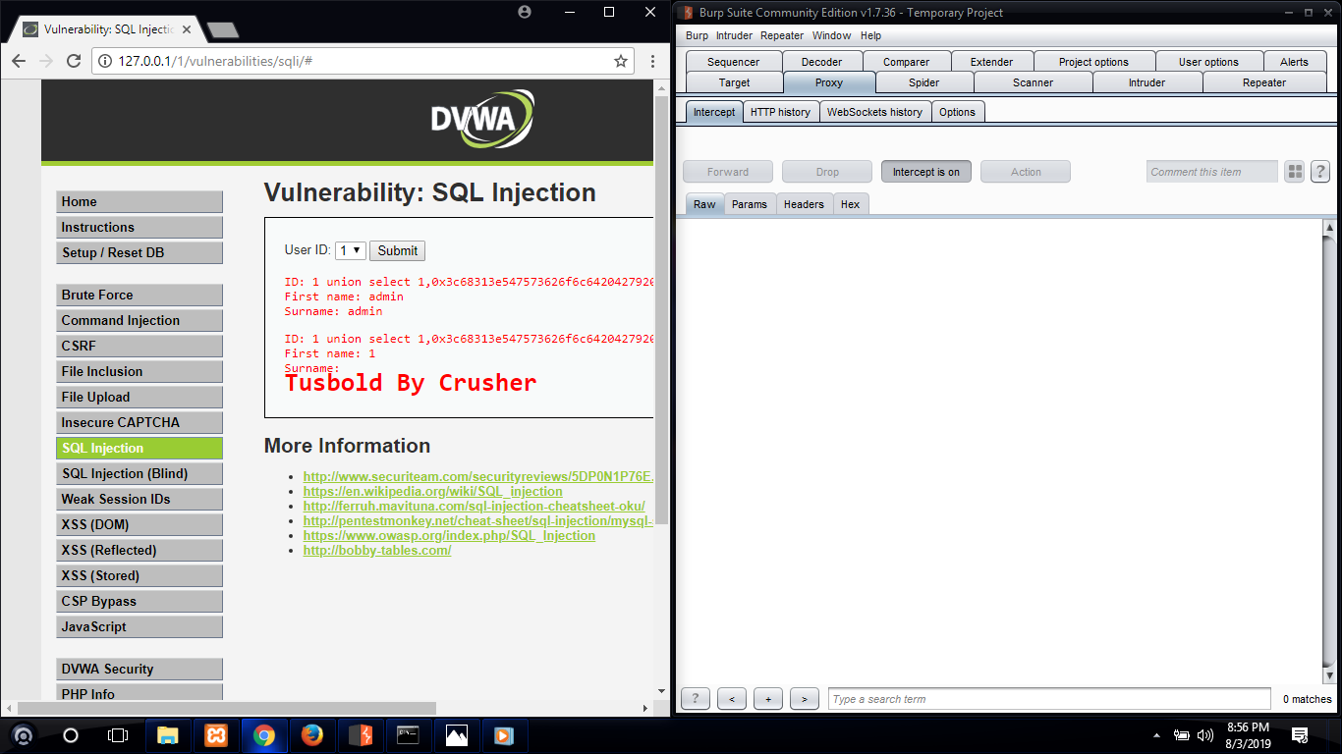
Task: Open the Alerts tab
Action: click(x=1294, y=62)
